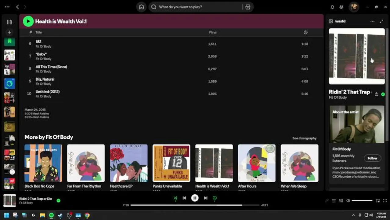Open File Explorer from the taskbar
Screen dimensions: 390x220
[42, 215]
